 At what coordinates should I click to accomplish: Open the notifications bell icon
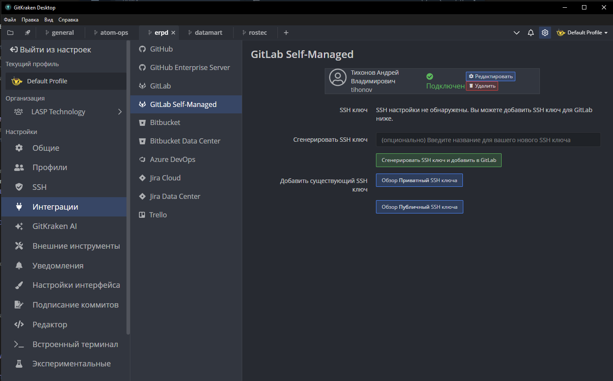(x=531, y=33)
